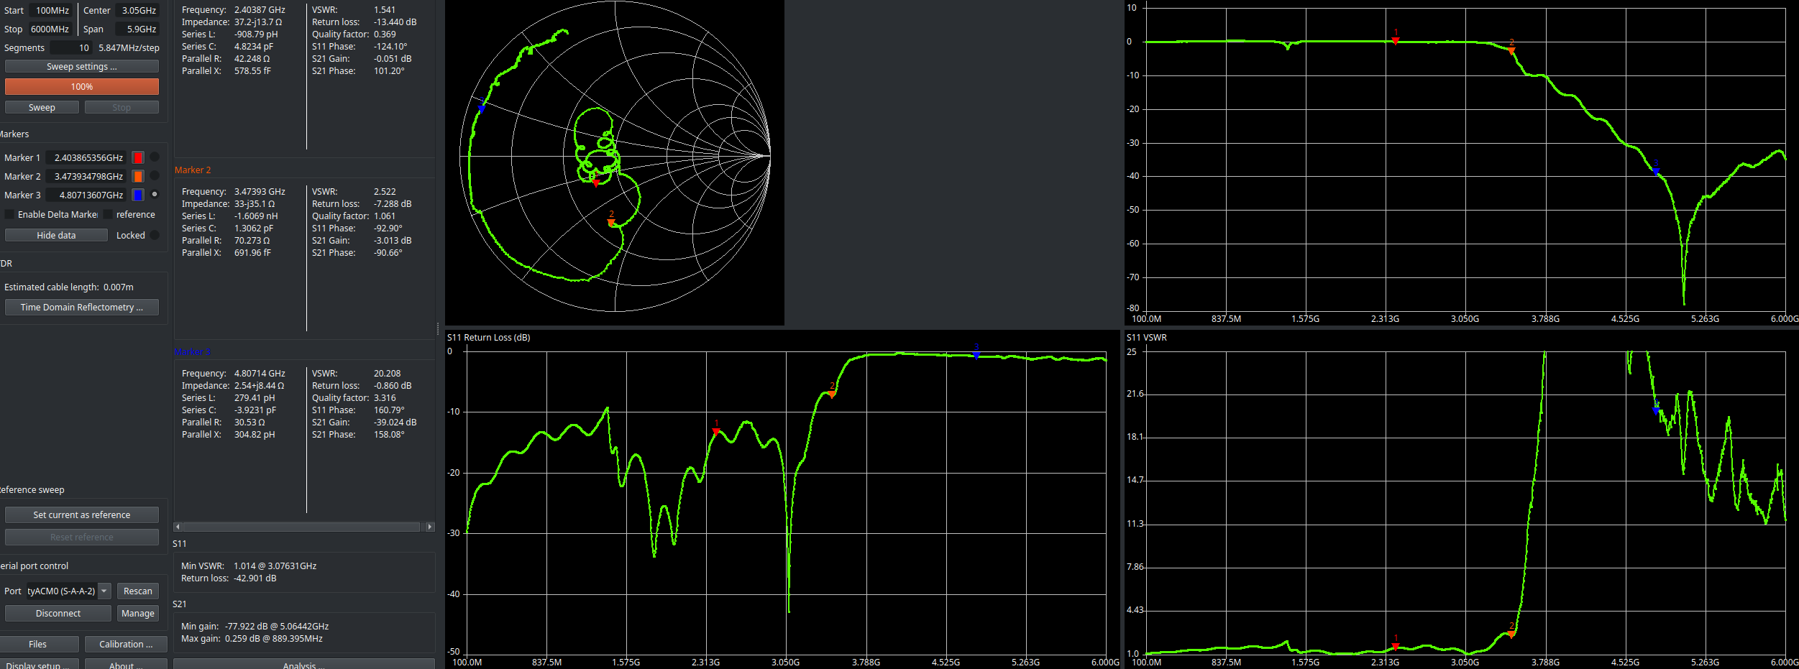Click the Marker 1 frequency field
The image size is (1799, 669).
point(86,157)
